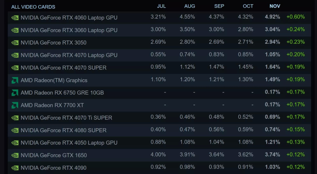The image size is (317, 174).
Task: Click AMD logo beside Radeon(TM) Graphics
Action: click(x=15, y=80)
